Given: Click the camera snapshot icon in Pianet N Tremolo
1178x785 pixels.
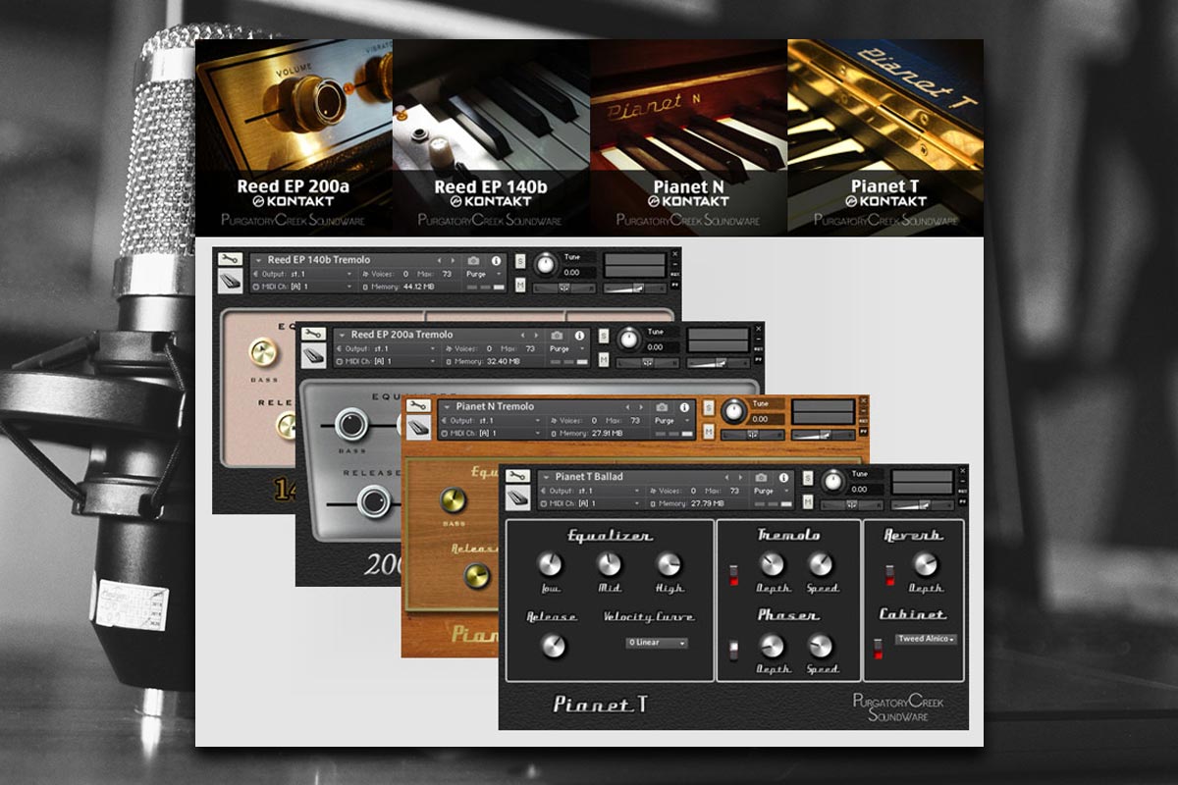Looking at the screenshot, I should (663, 406).
